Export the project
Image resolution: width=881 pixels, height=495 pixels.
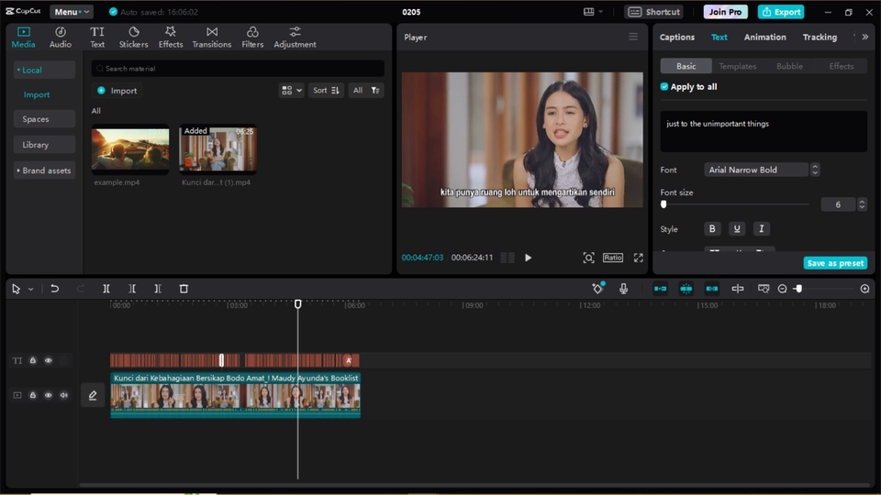781,12
